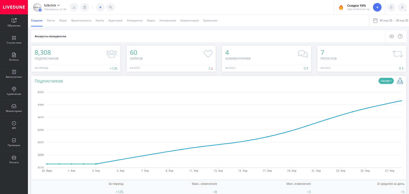Open Мониторинг in the left sidebar
Screen dimensions: 409x194
tap(14, 108)
